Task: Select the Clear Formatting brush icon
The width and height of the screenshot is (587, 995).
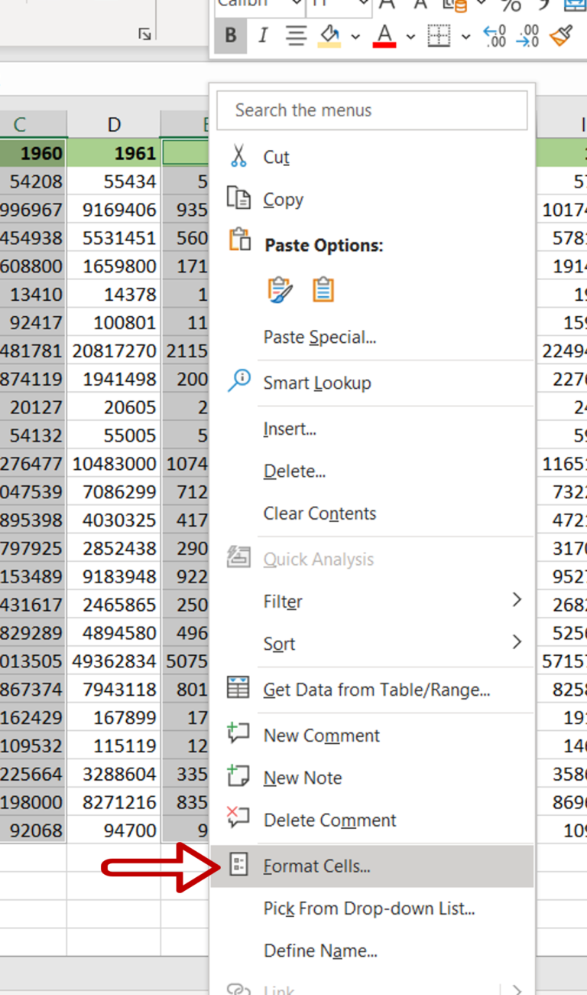Action: pos(563,35)
